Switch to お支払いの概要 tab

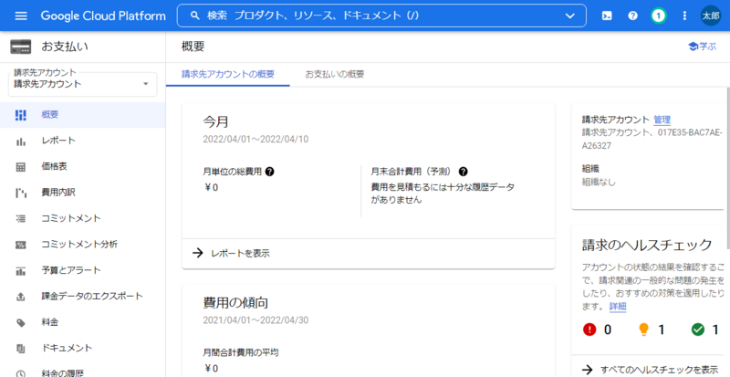click(334, 73)
